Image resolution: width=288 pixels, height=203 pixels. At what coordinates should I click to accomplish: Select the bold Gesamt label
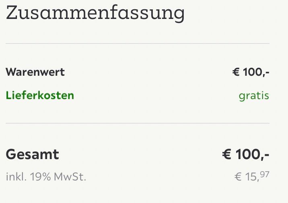click(33, 154)
